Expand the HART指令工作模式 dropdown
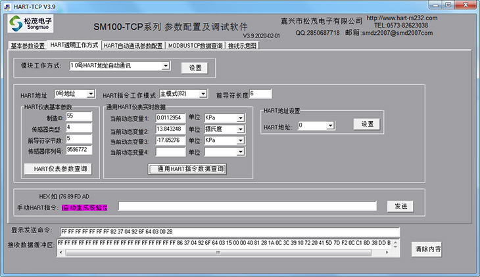 tap(203, 94)
